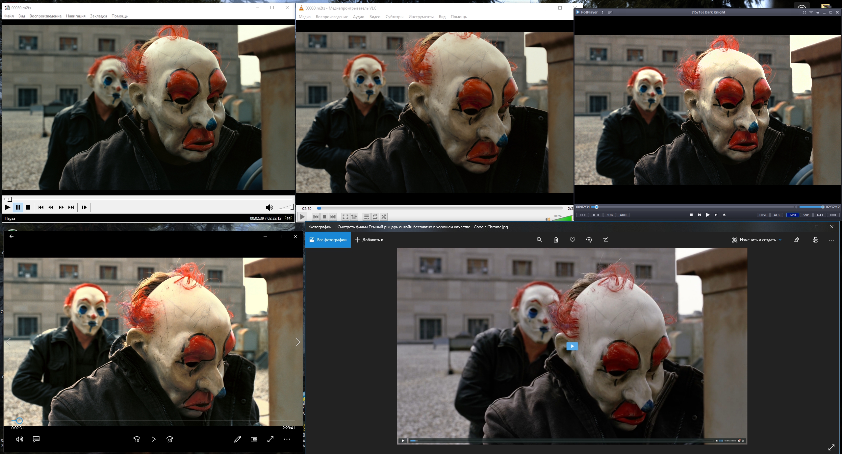Click the AC3 audio codec indicator in PotPlayer
Viewport: 842px width, 454px height.
777,215
